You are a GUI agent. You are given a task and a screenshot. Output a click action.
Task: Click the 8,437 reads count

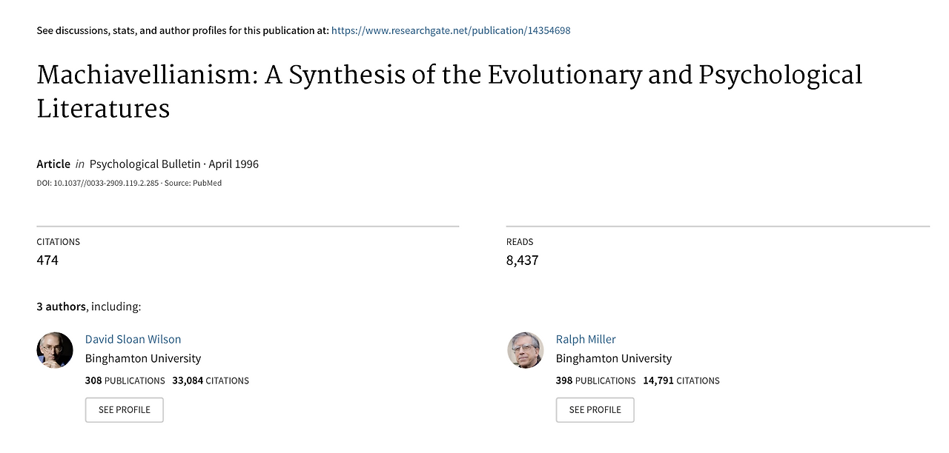pyautogui.click(x=523, y=261)
